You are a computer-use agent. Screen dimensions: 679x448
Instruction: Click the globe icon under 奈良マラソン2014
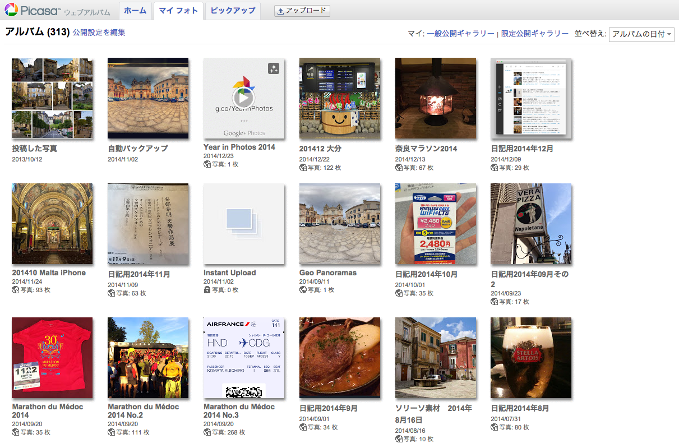(399, 168)
